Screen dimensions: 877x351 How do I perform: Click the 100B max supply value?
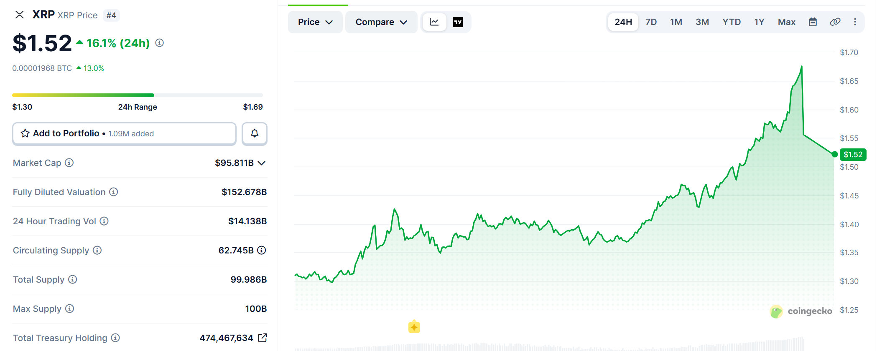[x=256, y=309]
